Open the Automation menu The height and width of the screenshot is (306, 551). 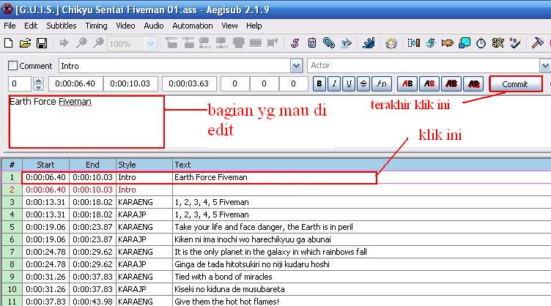[x=193, y=26]
